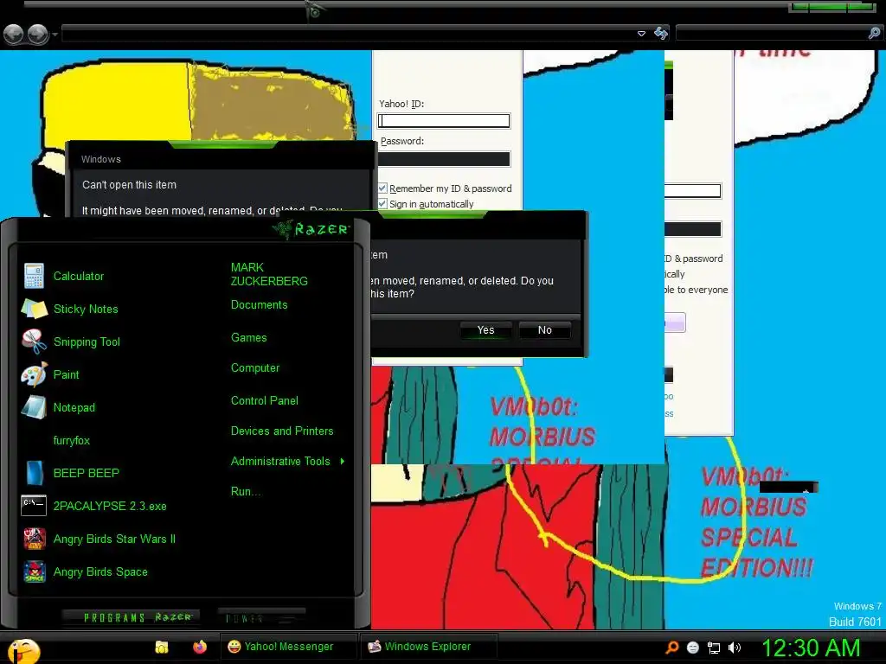
Task: Click the refresh arrows beside address bar
Action: 660,34
